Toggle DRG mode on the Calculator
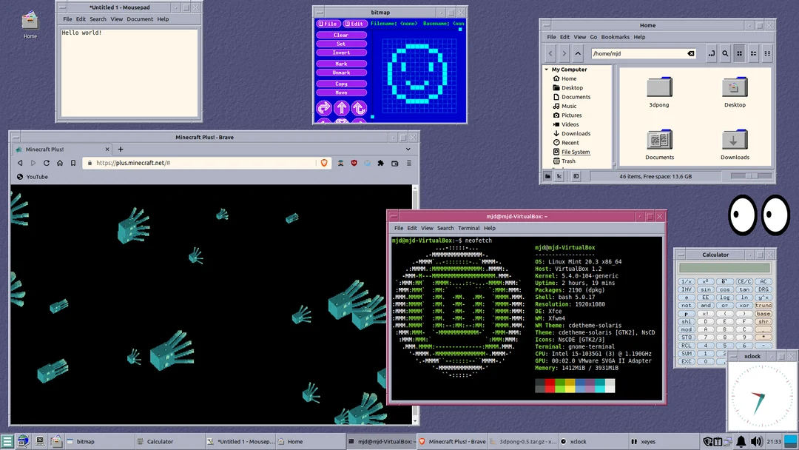 pos(763,289)
